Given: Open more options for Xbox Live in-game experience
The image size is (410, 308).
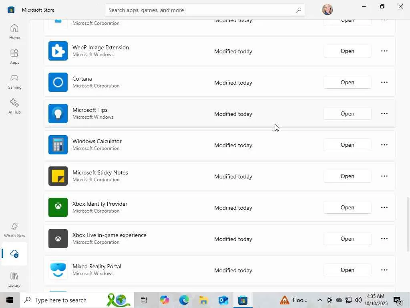Looking at the screenshot, I should [x=384, y=239].
